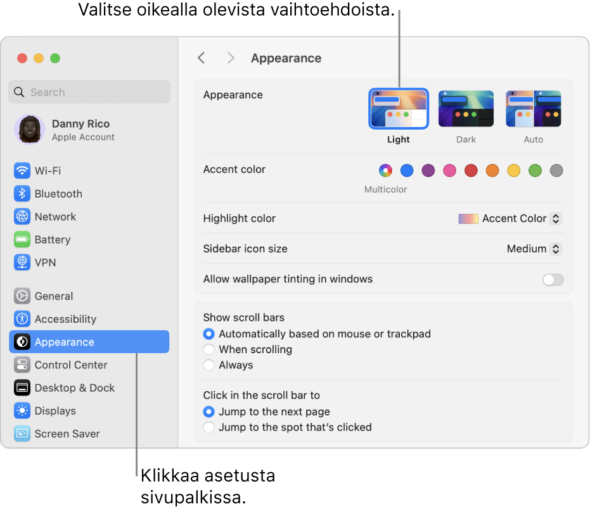The image size is (590, 512).
Task: Open Control Center label in sidebar
Action: (x=71, y=365)
